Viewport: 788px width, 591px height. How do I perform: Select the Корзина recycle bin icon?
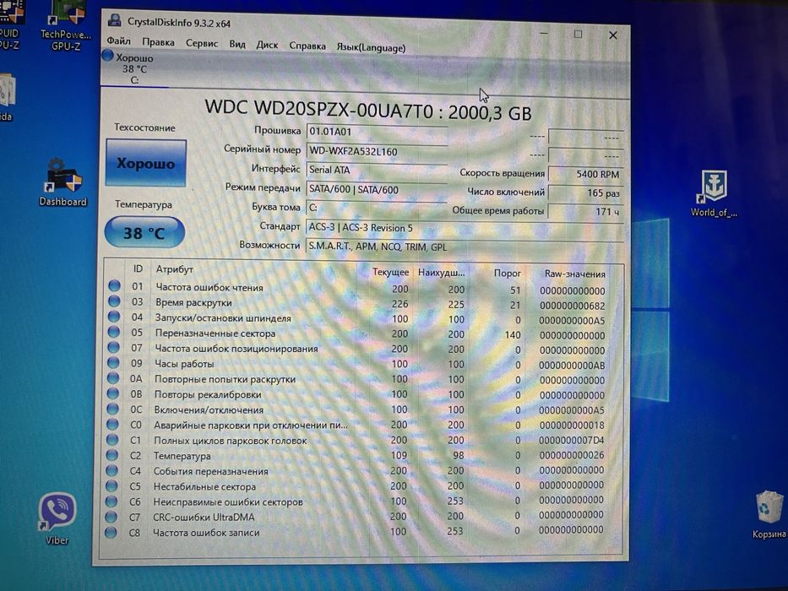[769, 515]
